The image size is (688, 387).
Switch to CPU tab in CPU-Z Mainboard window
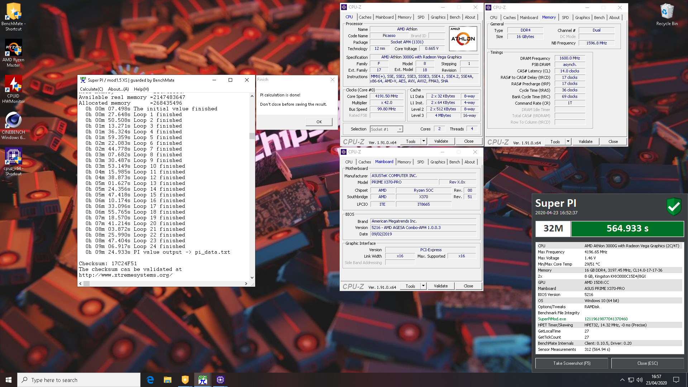[349, 162]
